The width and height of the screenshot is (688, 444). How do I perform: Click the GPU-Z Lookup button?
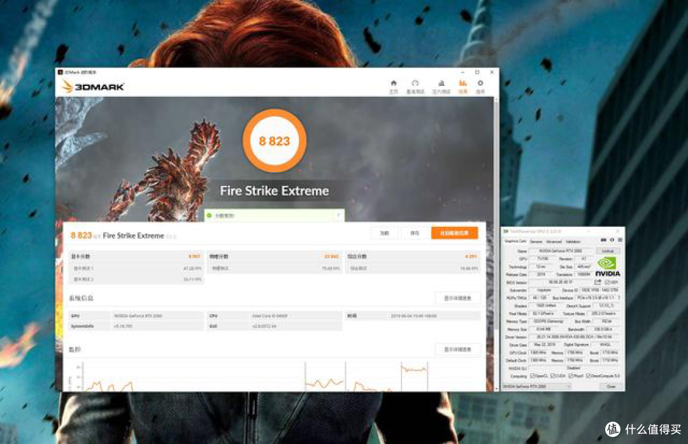[x=608, y=251]
